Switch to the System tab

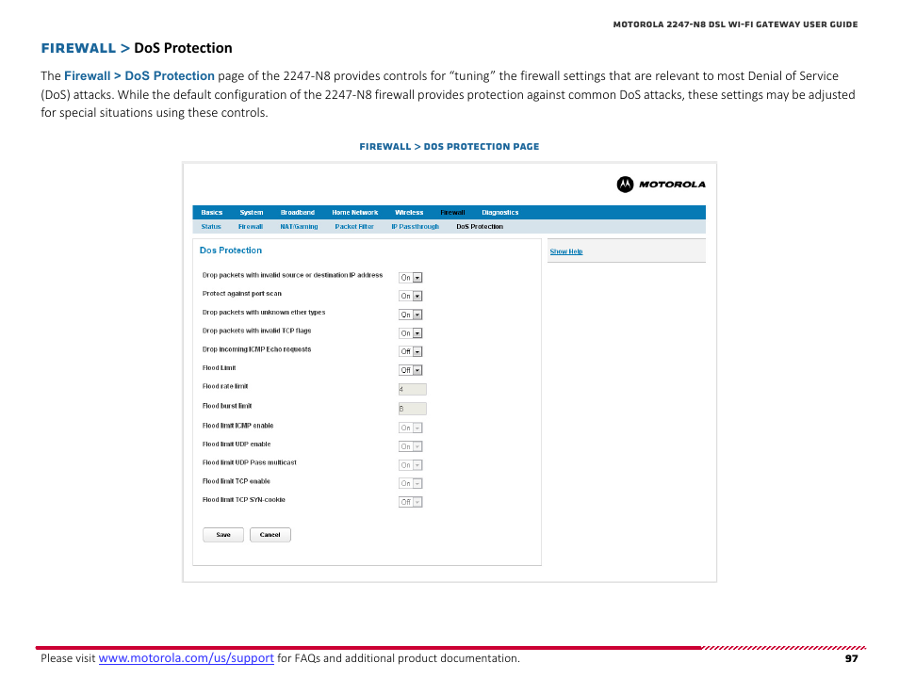[x=251, y=212]
